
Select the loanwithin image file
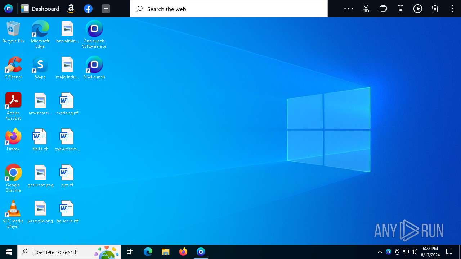[67, 32]
